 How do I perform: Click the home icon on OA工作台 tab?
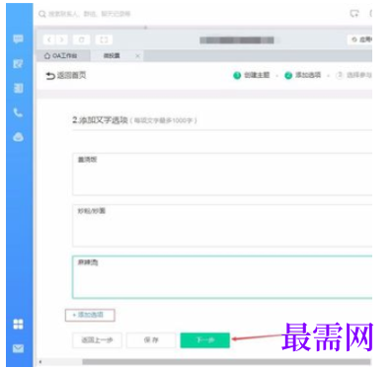click(x=47, y=56)
